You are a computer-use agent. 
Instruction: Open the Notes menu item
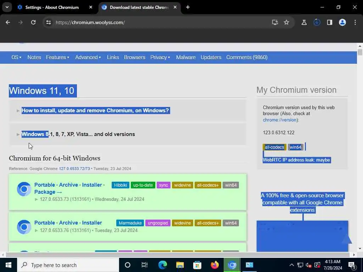click(34, 57)
